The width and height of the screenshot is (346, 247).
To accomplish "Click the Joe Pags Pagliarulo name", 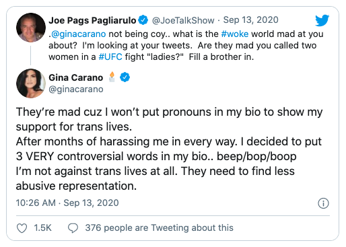I will pos(92,20).
